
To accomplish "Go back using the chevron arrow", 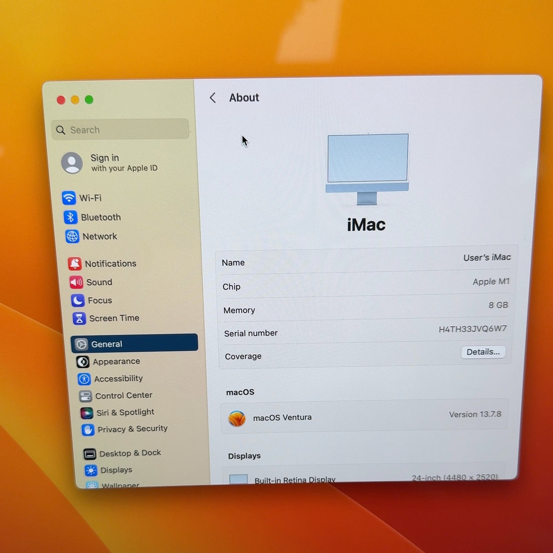I will point(212,98).
